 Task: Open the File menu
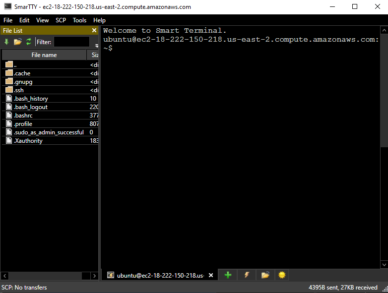coord(8,20)
